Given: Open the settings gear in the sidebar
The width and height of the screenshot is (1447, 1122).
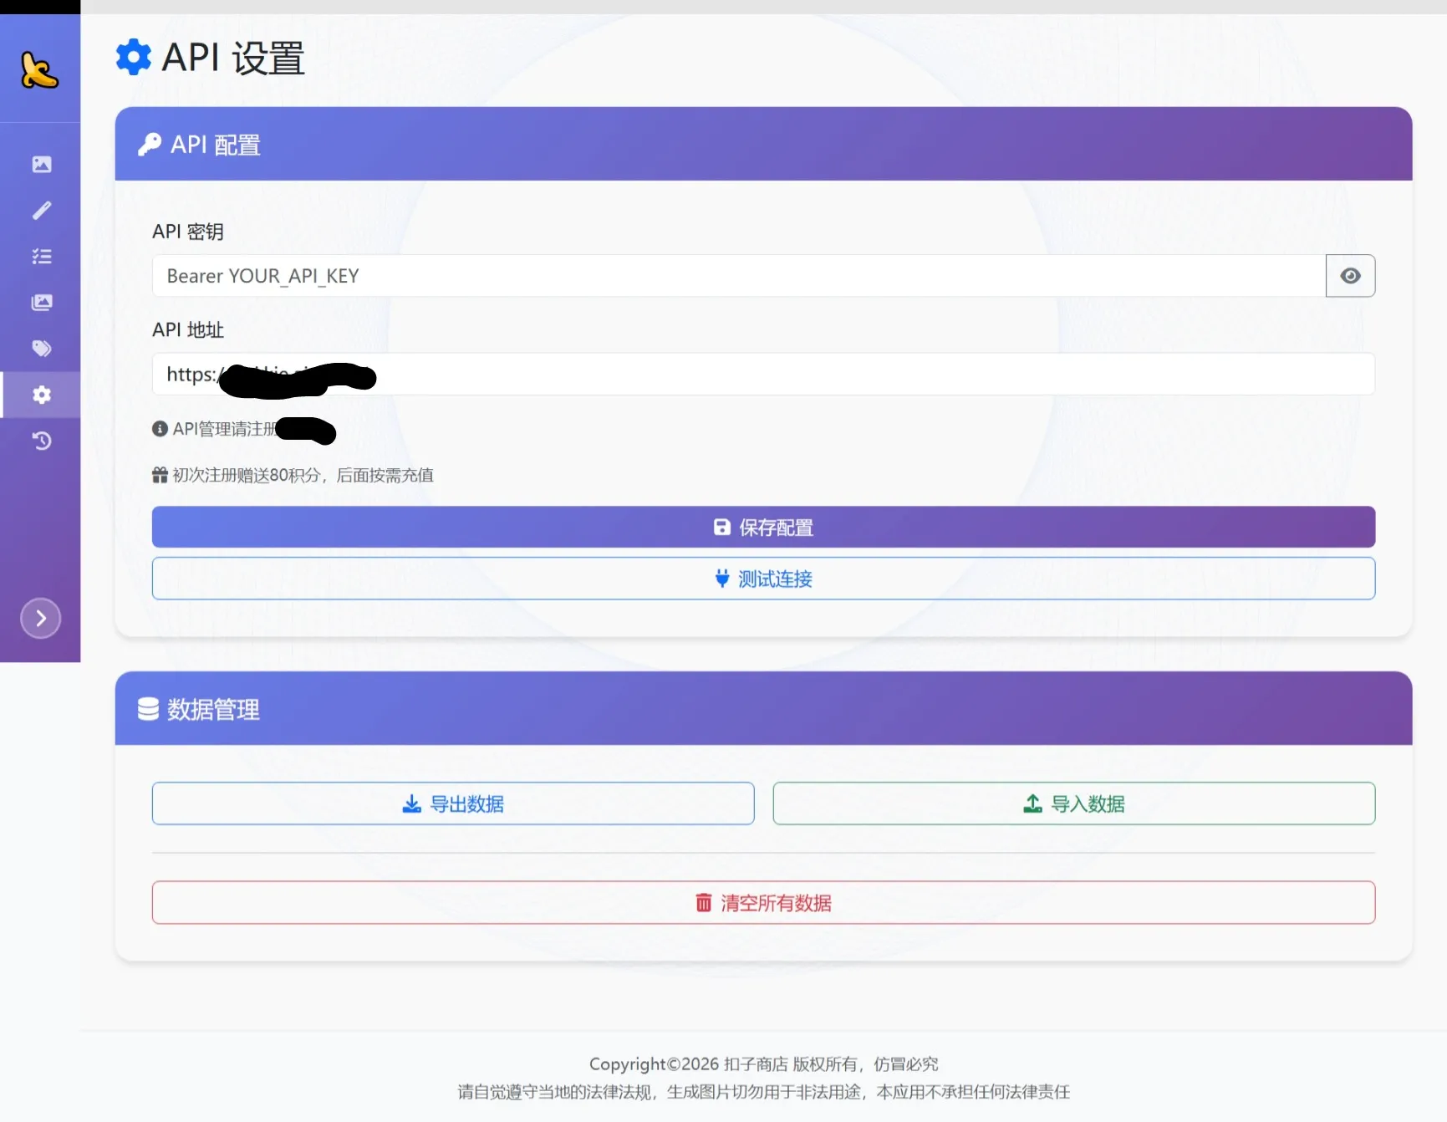Looking at the screenshot, I should (x=41, y=395).
